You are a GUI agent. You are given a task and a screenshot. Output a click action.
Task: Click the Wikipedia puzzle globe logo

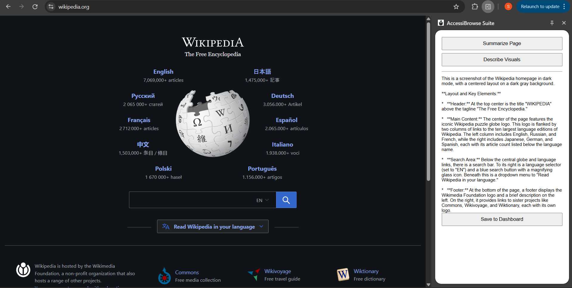[x=213, y=123]
